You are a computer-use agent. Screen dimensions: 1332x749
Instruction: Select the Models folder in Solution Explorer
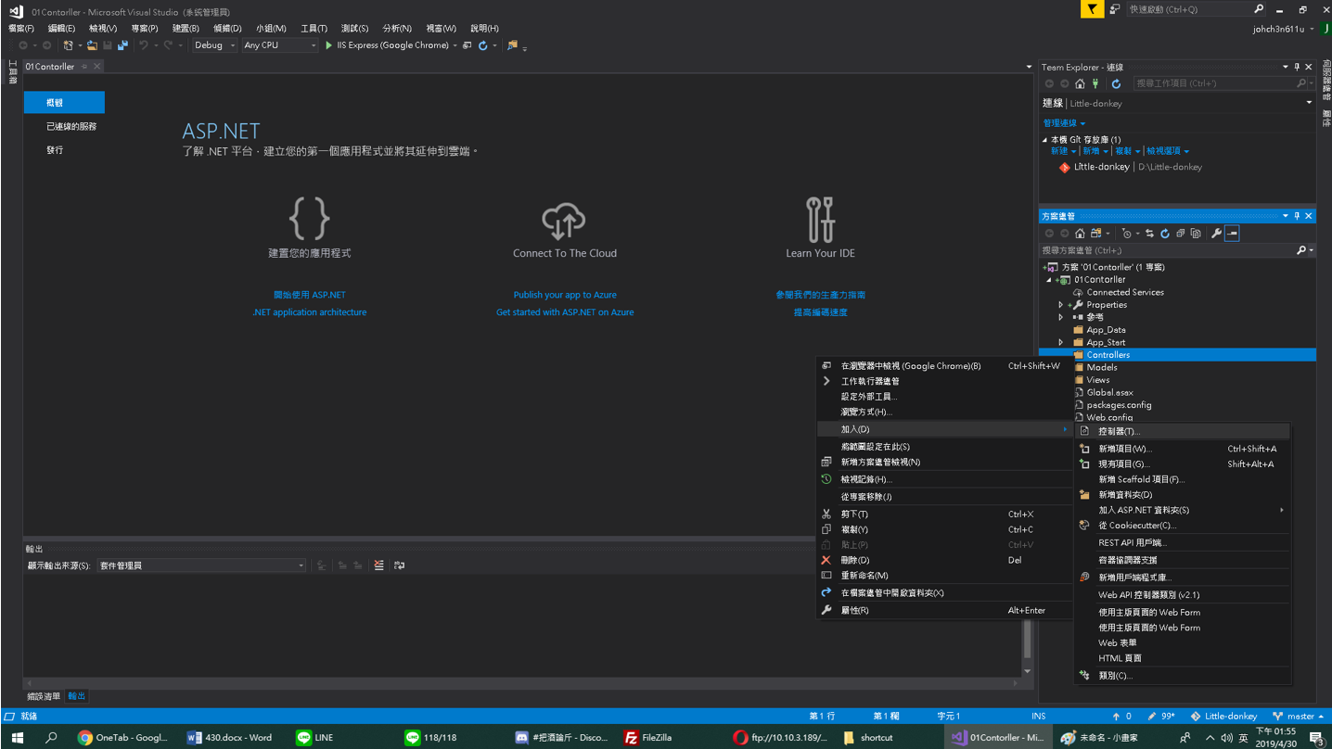coord(1102,368)
